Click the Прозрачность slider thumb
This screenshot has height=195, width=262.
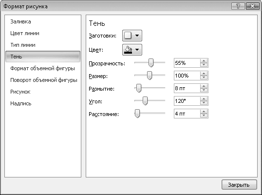(x=151, y=63)
